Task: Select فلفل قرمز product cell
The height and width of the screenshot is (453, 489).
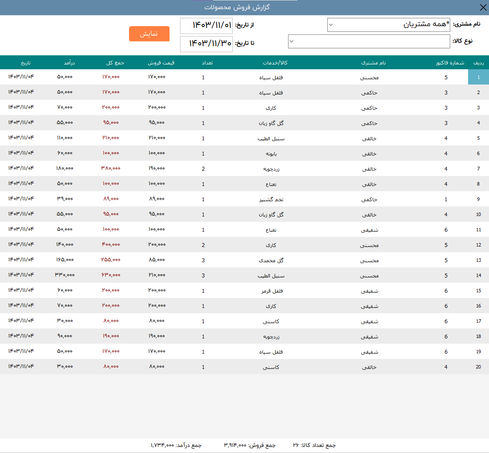Action: click(272, 291)
